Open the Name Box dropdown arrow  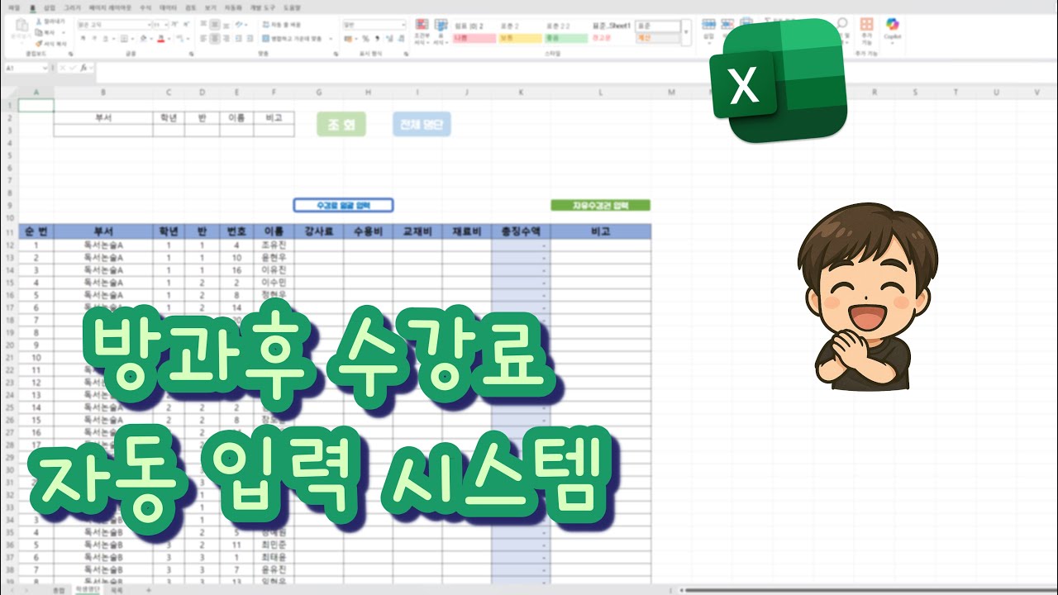[45, 68]
